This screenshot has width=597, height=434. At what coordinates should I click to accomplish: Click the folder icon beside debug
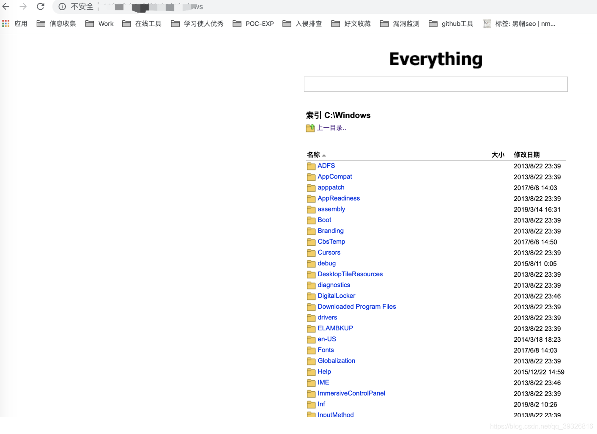point(311,264)
